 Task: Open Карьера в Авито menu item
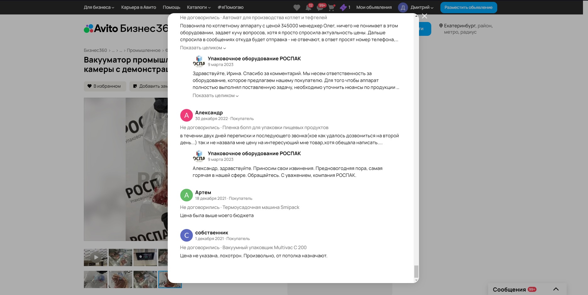pos(139,7)
